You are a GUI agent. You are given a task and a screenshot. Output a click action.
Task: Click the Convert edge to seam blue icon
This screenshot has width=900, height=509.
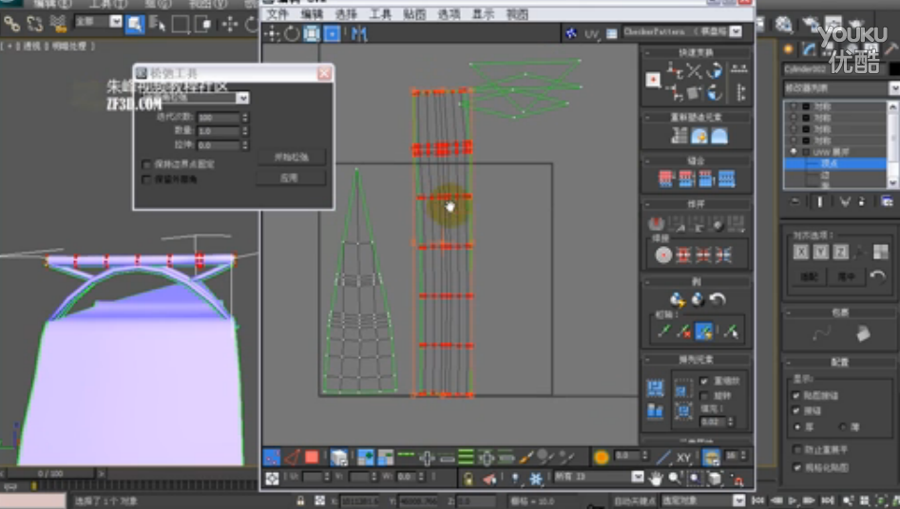click(703, 331)
